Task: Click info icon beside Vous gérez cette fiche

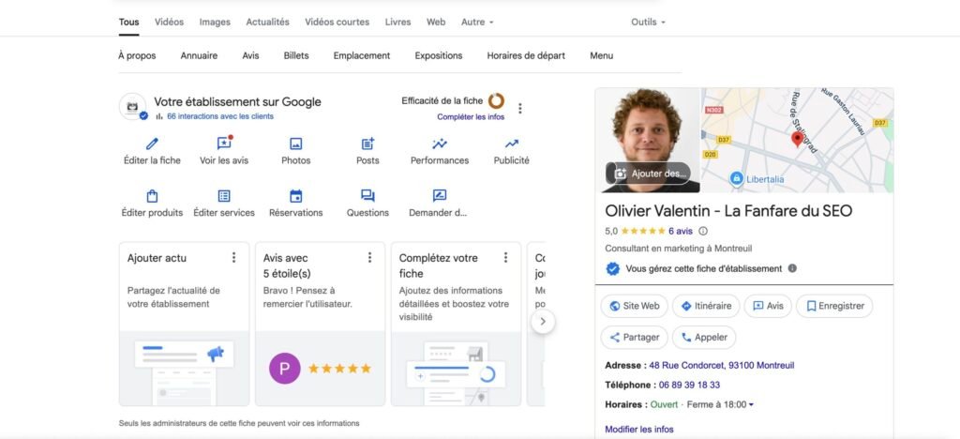Action: pos(792,268)
